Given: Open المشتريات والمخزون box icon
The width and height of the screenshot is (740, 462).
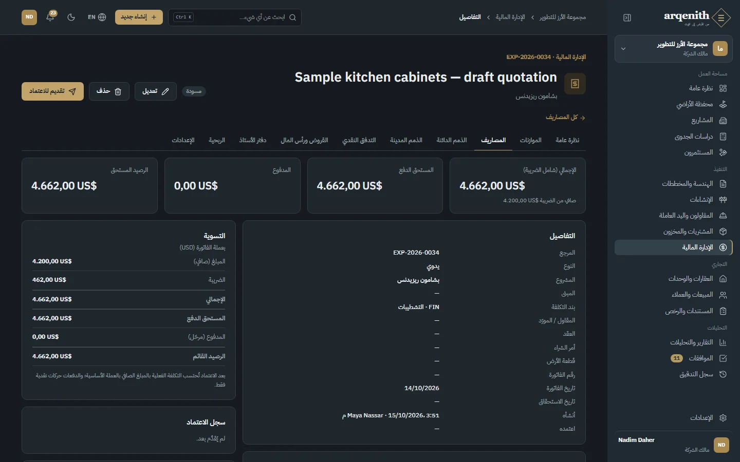Looking at the screenshot, I should (723, 232).
